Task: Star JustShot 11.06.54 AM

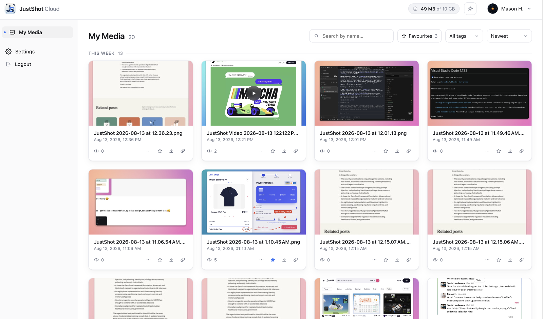Action: 160,260
